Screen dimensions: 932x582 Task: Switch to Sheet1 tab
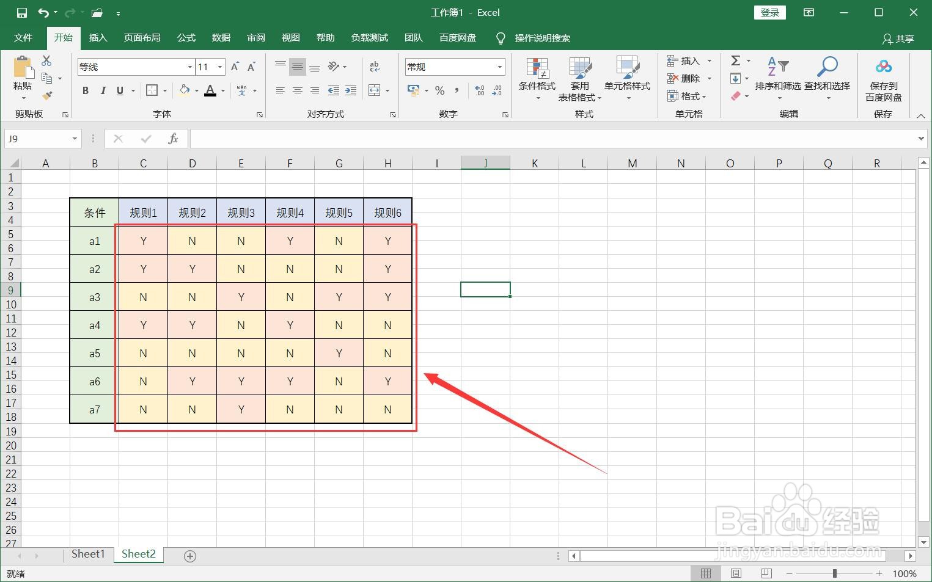pos(89,554)
